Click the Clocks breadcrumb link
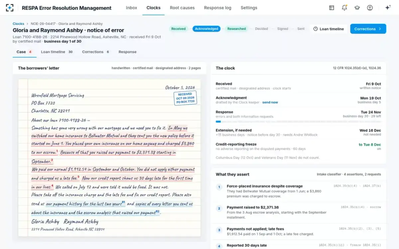Viewport: 399px width, 249px height. pos(18,24)
